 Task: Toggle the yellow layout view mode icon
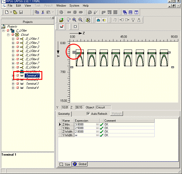(x=104, y=20)
